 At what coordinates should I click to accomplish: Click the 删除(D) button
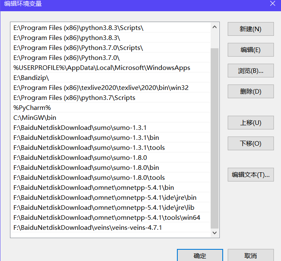251,92
